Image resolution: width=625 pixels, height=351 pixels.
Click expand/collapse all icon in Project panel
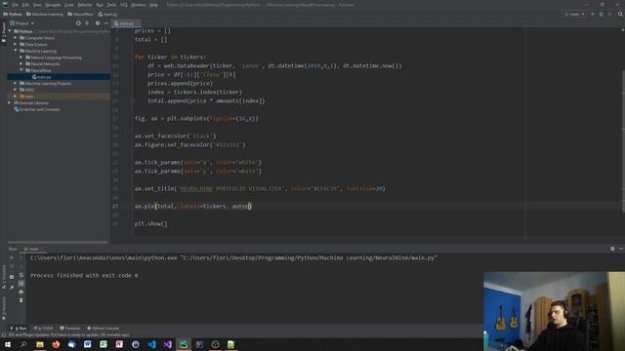pyautogui.click(x=87, y=23)
